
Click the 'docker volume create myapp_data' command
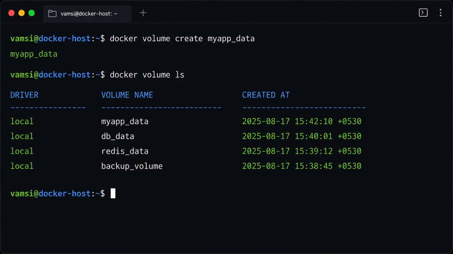182,39
